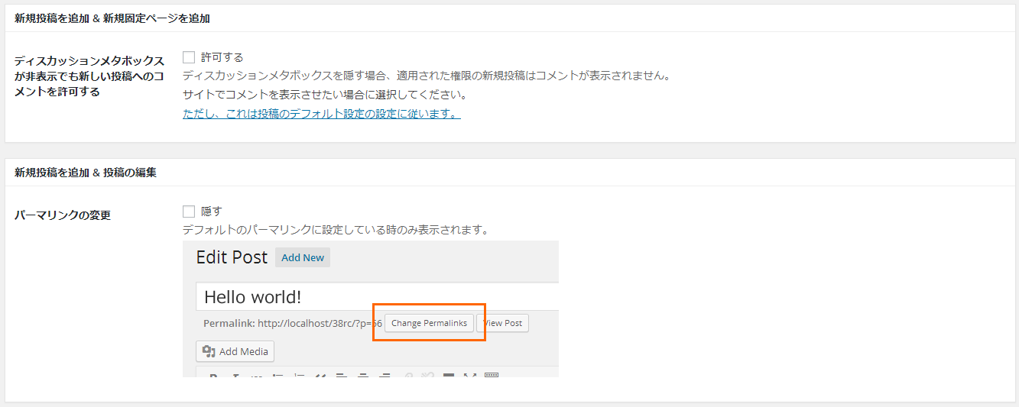Click the align center toolbar icon
Viewport: 1019px width, 407px height.
point(363,375)
